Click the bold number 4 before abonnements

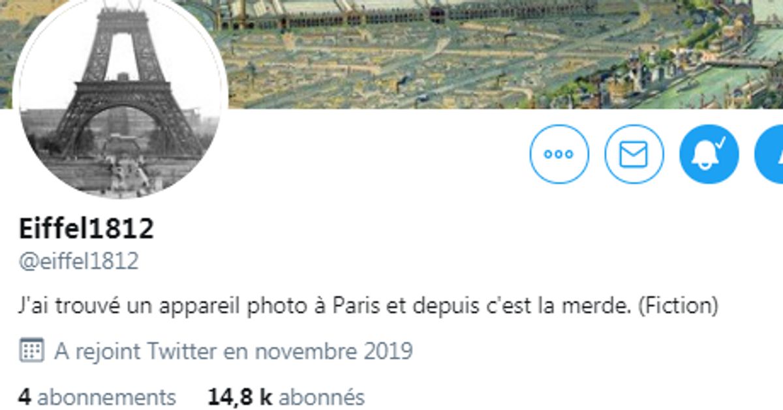(x=24, y=396)
